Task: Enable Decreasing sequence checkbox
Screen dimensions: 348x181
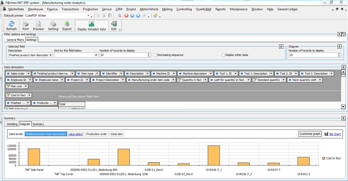Action: tap(155, 55)
